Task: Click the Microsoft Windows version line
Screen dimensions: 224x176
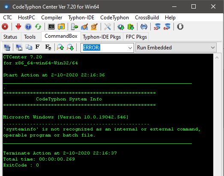Action: tap(66, 117)
